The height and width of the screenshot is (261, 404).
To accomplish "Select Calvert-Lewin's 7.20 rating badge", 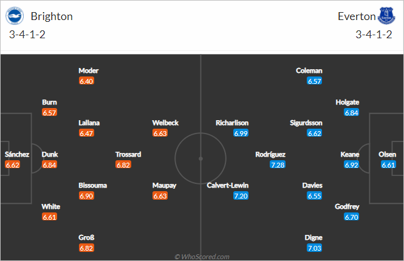I will coord(241,196).
